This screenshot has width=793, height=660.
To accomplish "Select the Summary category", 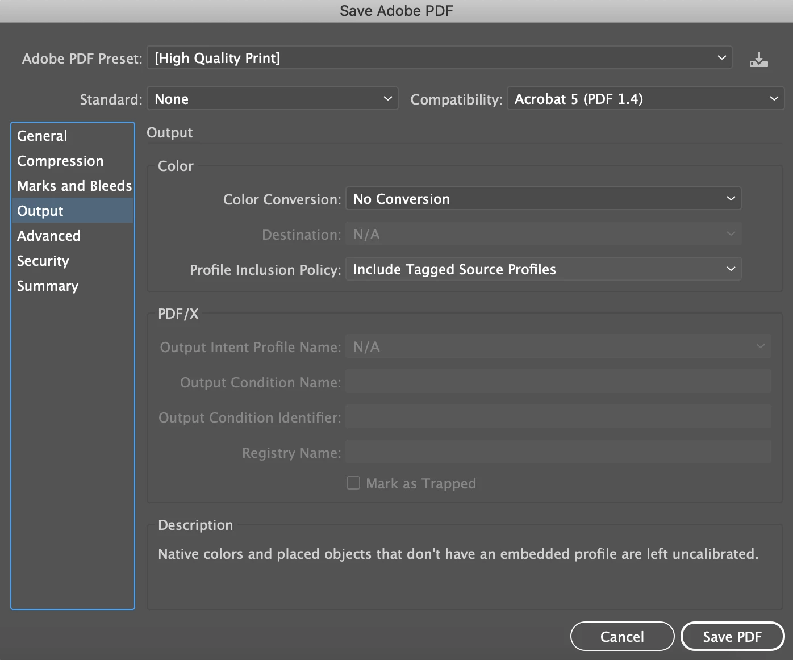I will pos(73,286).
